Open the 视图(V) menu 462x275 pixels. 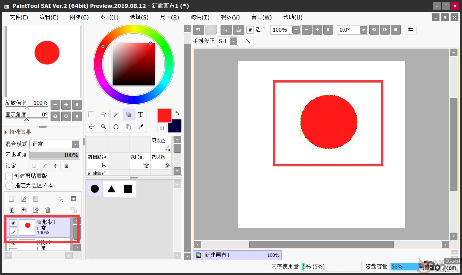point(230,17)
